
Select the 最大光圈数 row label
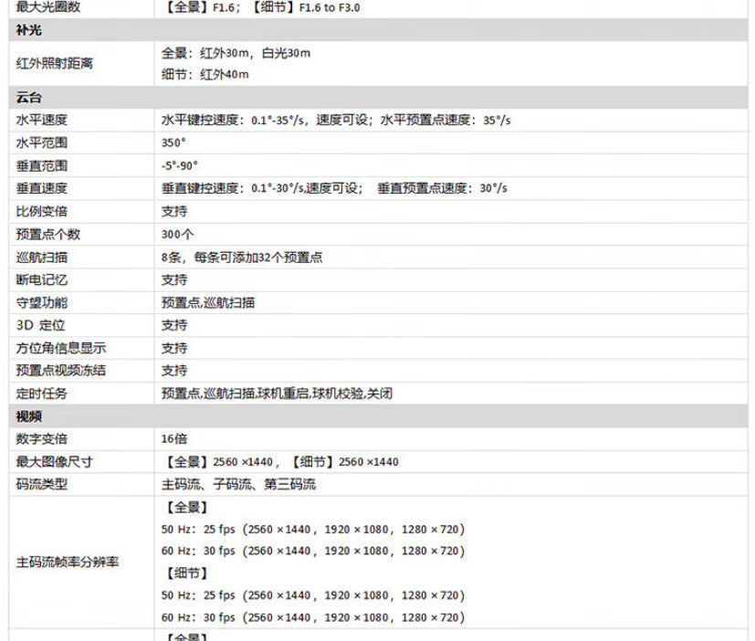pyautogui.click(x=48, y=7)
